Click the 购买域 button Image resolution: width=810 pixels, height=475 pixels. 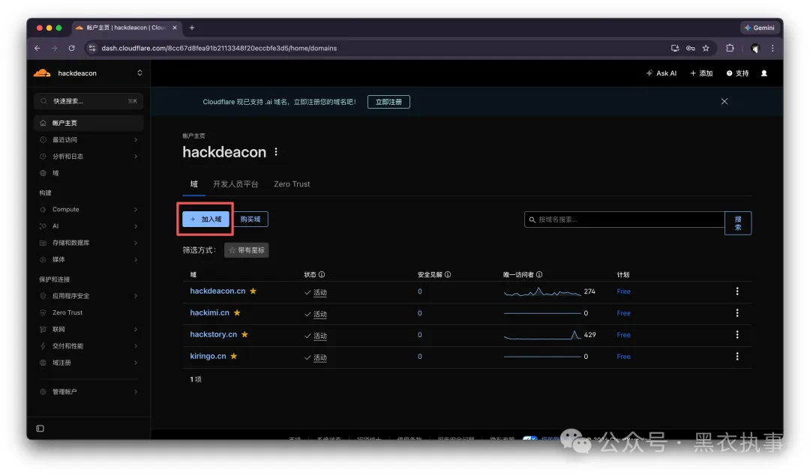point(250,219)
